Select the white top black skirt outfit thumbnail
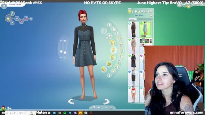This screenshot has height=115, width=205. 133,78
